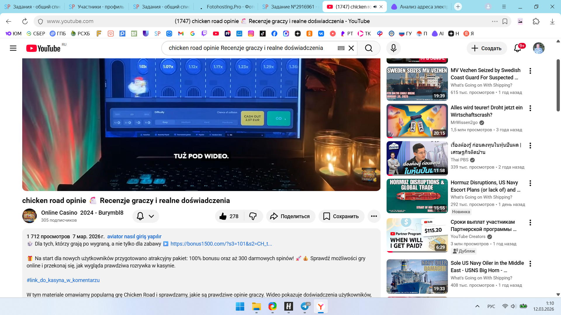Mute the tab via speaker icon
The height and width of the screenshot is (315, 561).
pyautogui.click(x=375, y=7)
